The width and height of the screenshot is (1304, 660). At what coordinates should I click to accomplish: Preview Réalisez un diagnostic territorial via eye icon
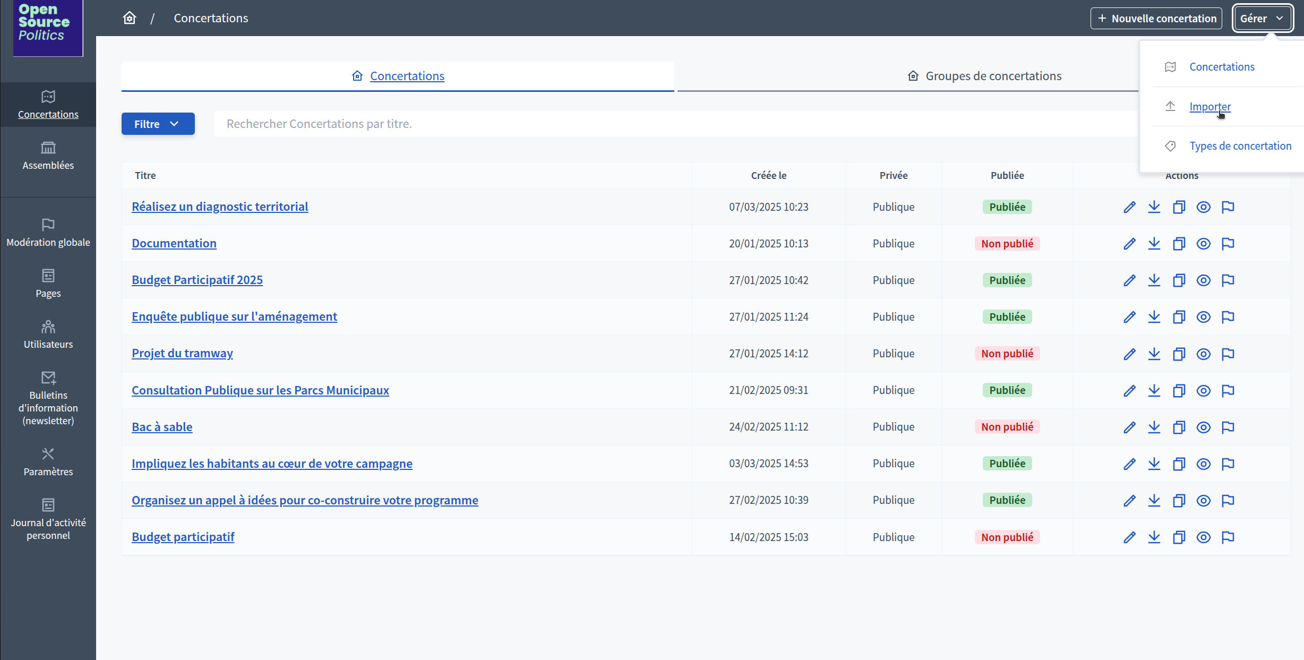tap(1203, 207)
